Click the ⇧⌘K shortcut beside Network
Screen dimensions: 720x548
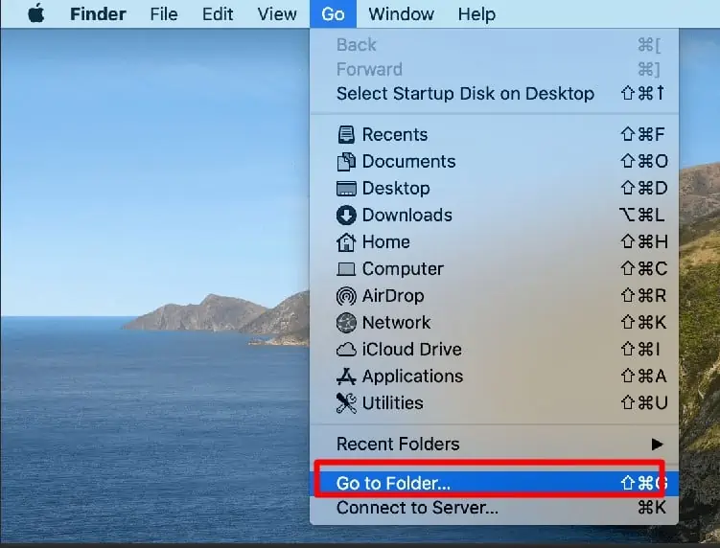coord(643,323)
